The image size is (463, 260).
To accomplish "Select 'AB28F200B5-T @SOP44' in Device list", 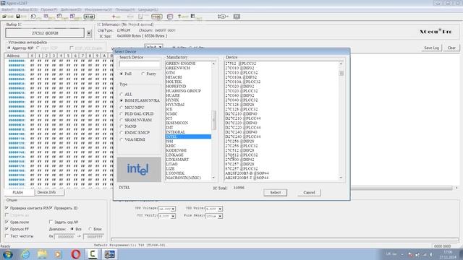I will click(x=282, y=178).
